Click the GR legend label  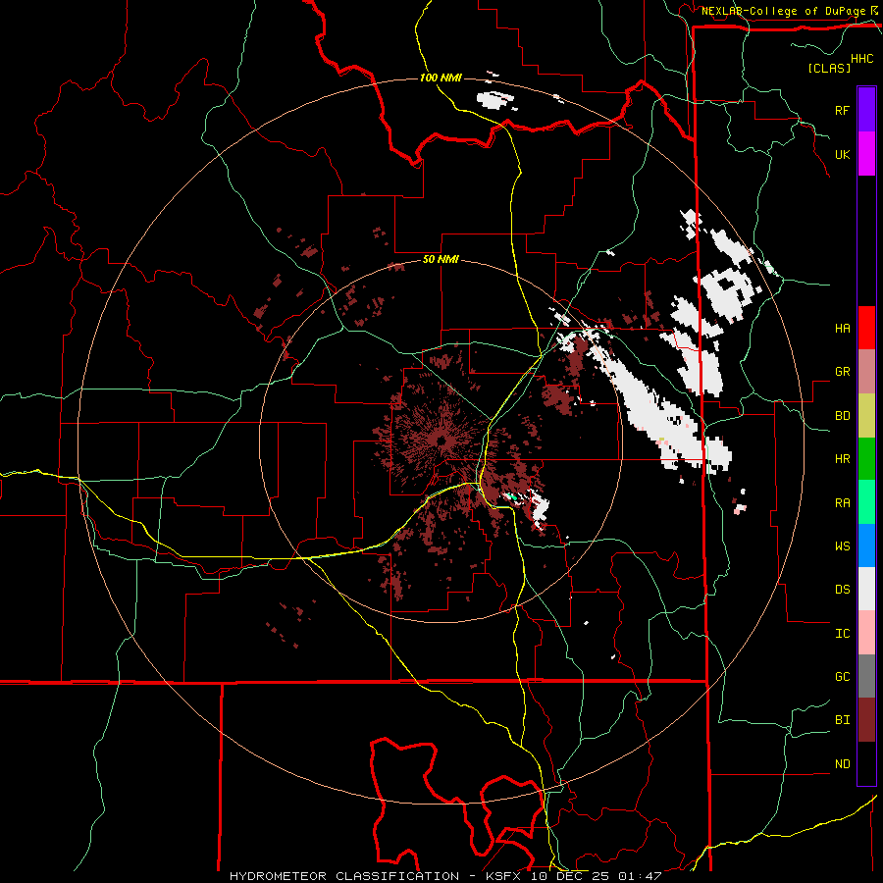tap(842, 372)
